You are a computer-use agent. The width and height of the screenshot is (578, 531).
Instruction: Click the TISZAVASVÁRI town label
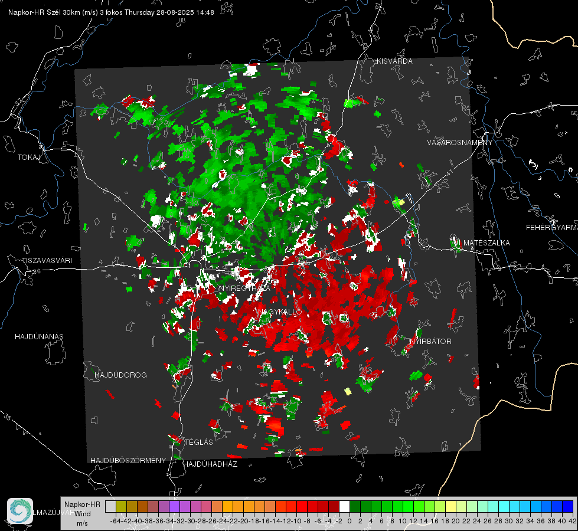tap(47, 261)
